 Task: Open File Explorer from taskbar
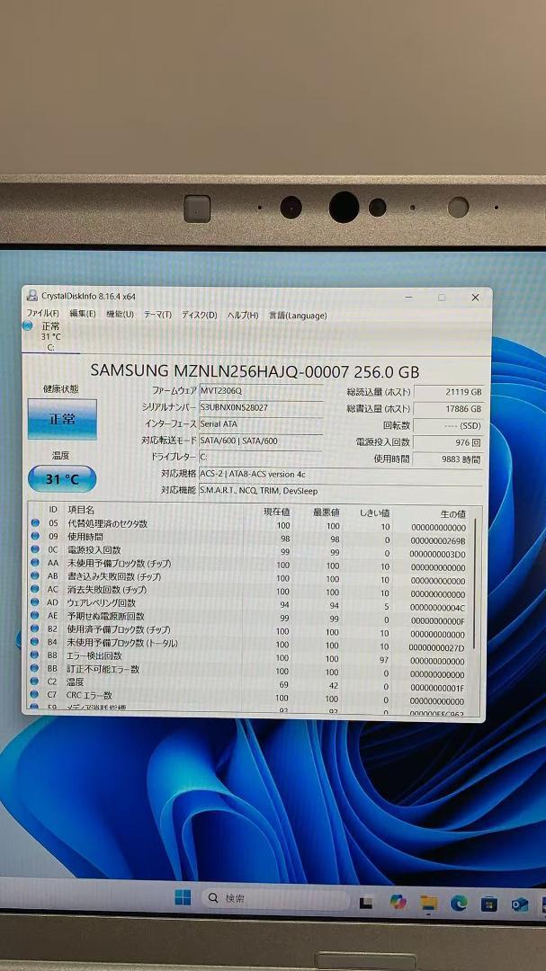pyautogui.click(x=428, y=904)
